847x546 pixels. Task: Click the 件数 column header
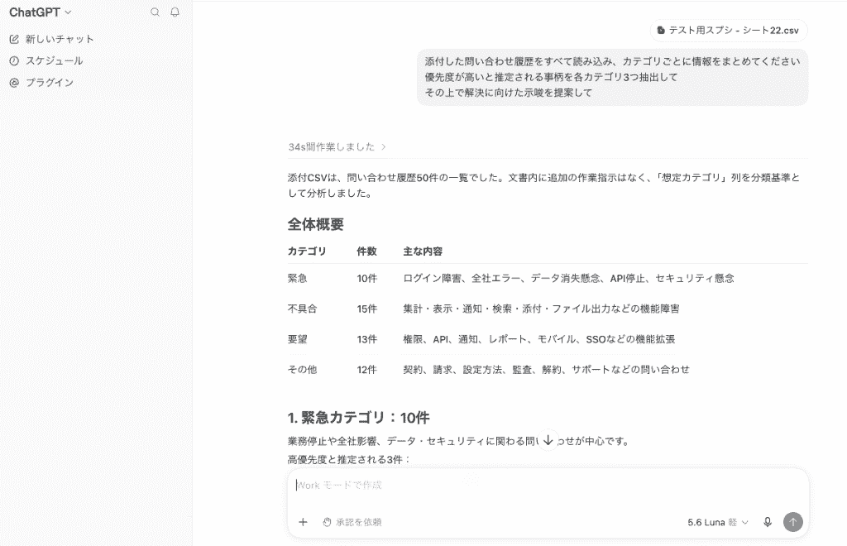coord(366,251)
